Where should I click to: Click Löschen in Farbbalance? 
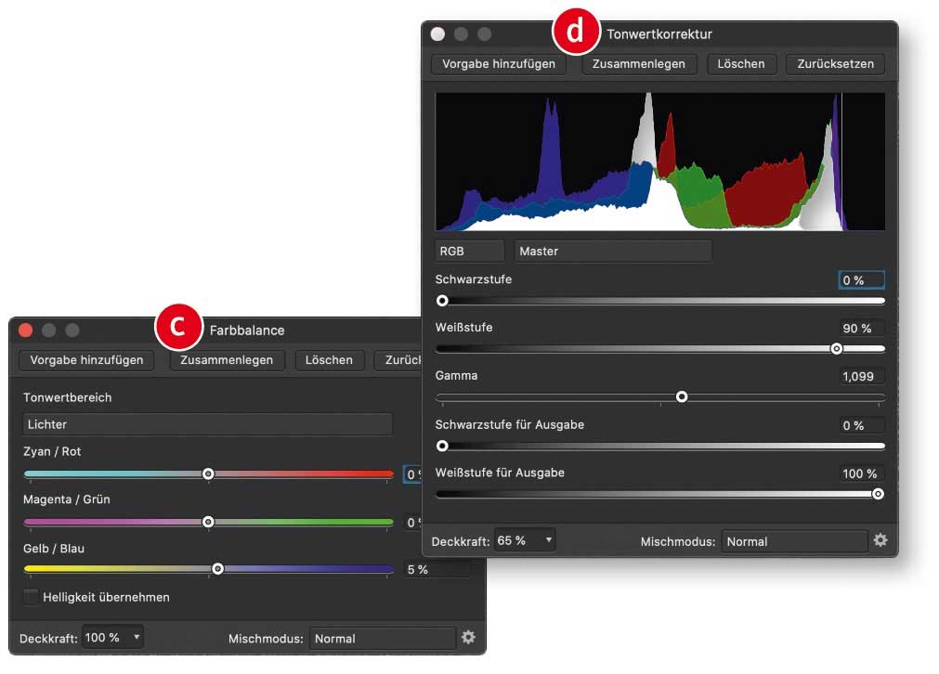(x=329, y=360)
